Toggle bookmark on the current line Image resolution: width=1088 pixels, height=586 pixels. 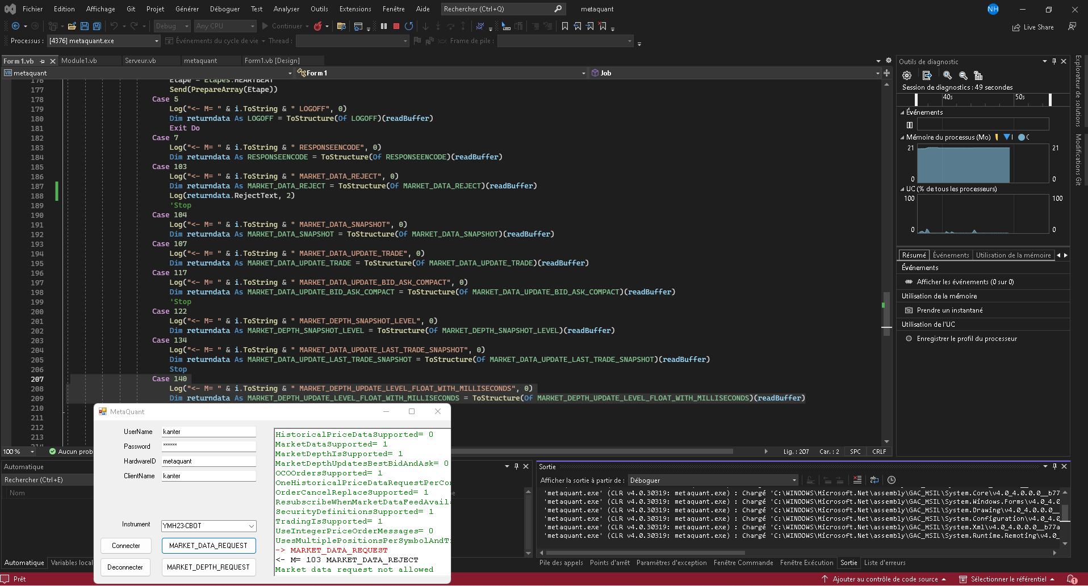[x=565, y=26]
